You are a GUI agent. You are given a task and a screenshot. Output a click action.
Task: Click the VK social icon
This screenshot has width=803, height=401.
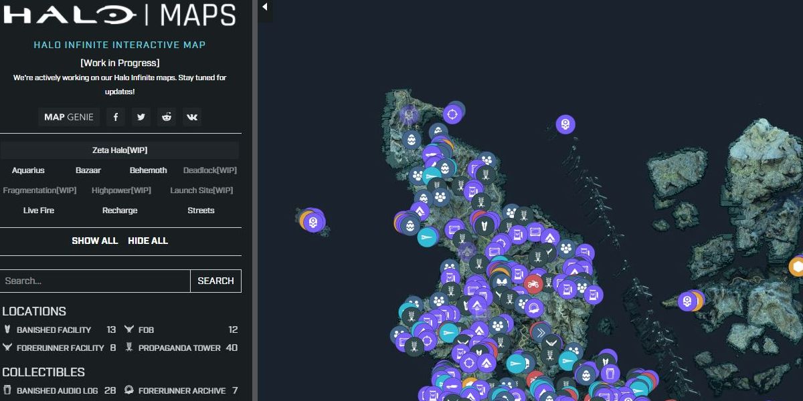[192, 117]
